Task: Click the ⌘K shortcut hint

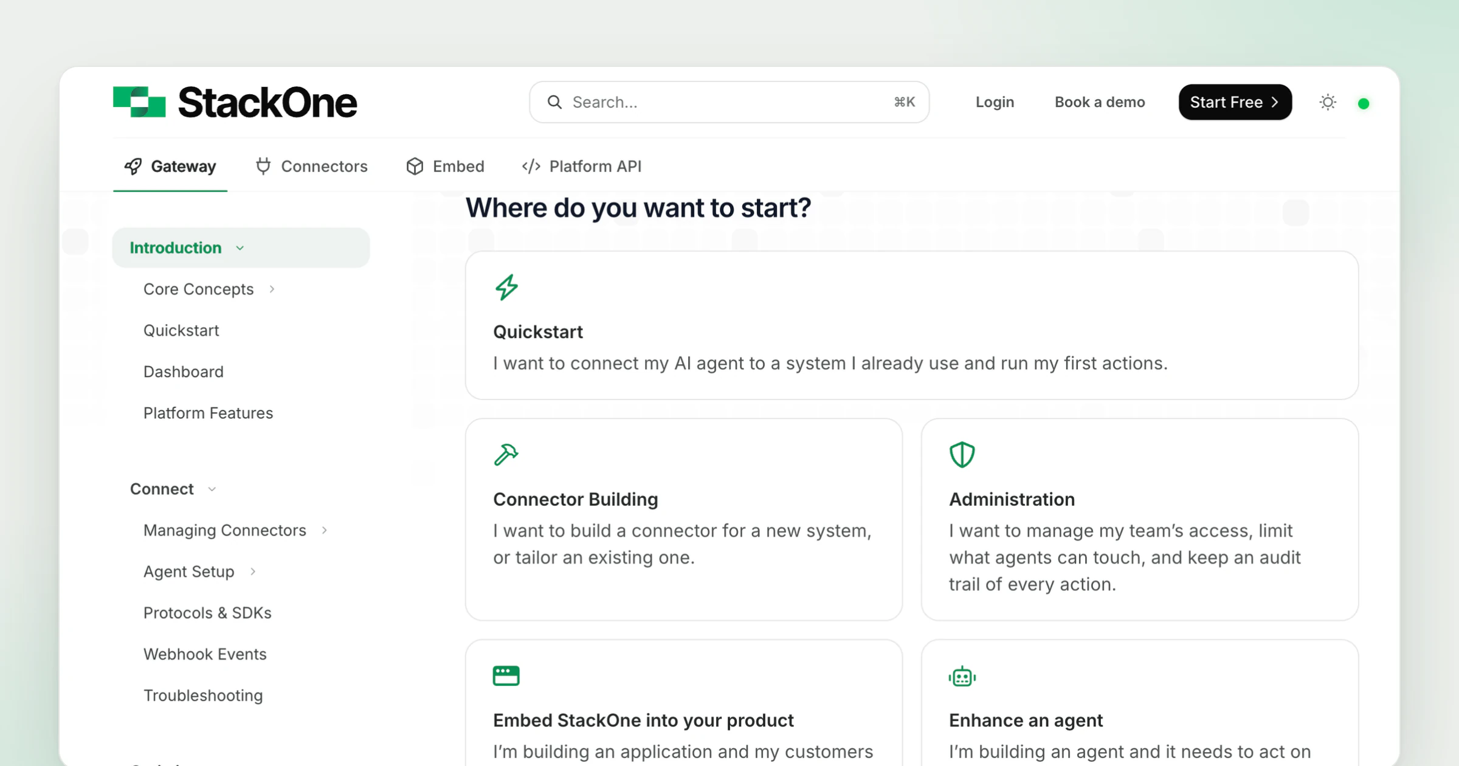Action: tap(904, 102)
